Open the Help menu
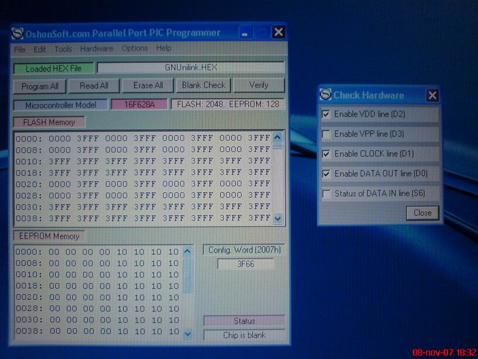This screenshot has width=478, height=359. click(163, 48)
